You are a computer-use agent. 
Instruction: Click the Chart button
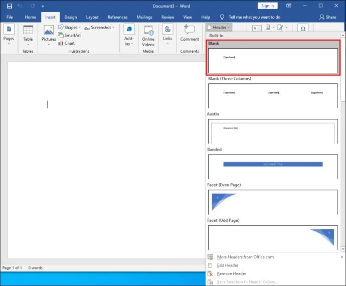pos(66,43)
